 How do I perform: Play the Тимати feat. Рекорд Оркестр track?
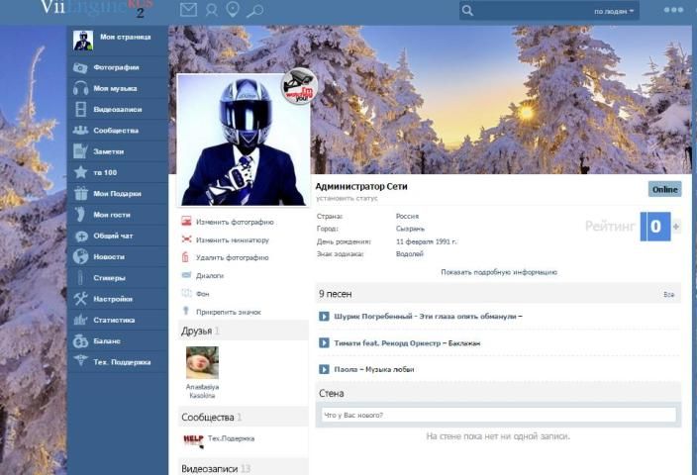coord(324,342)
